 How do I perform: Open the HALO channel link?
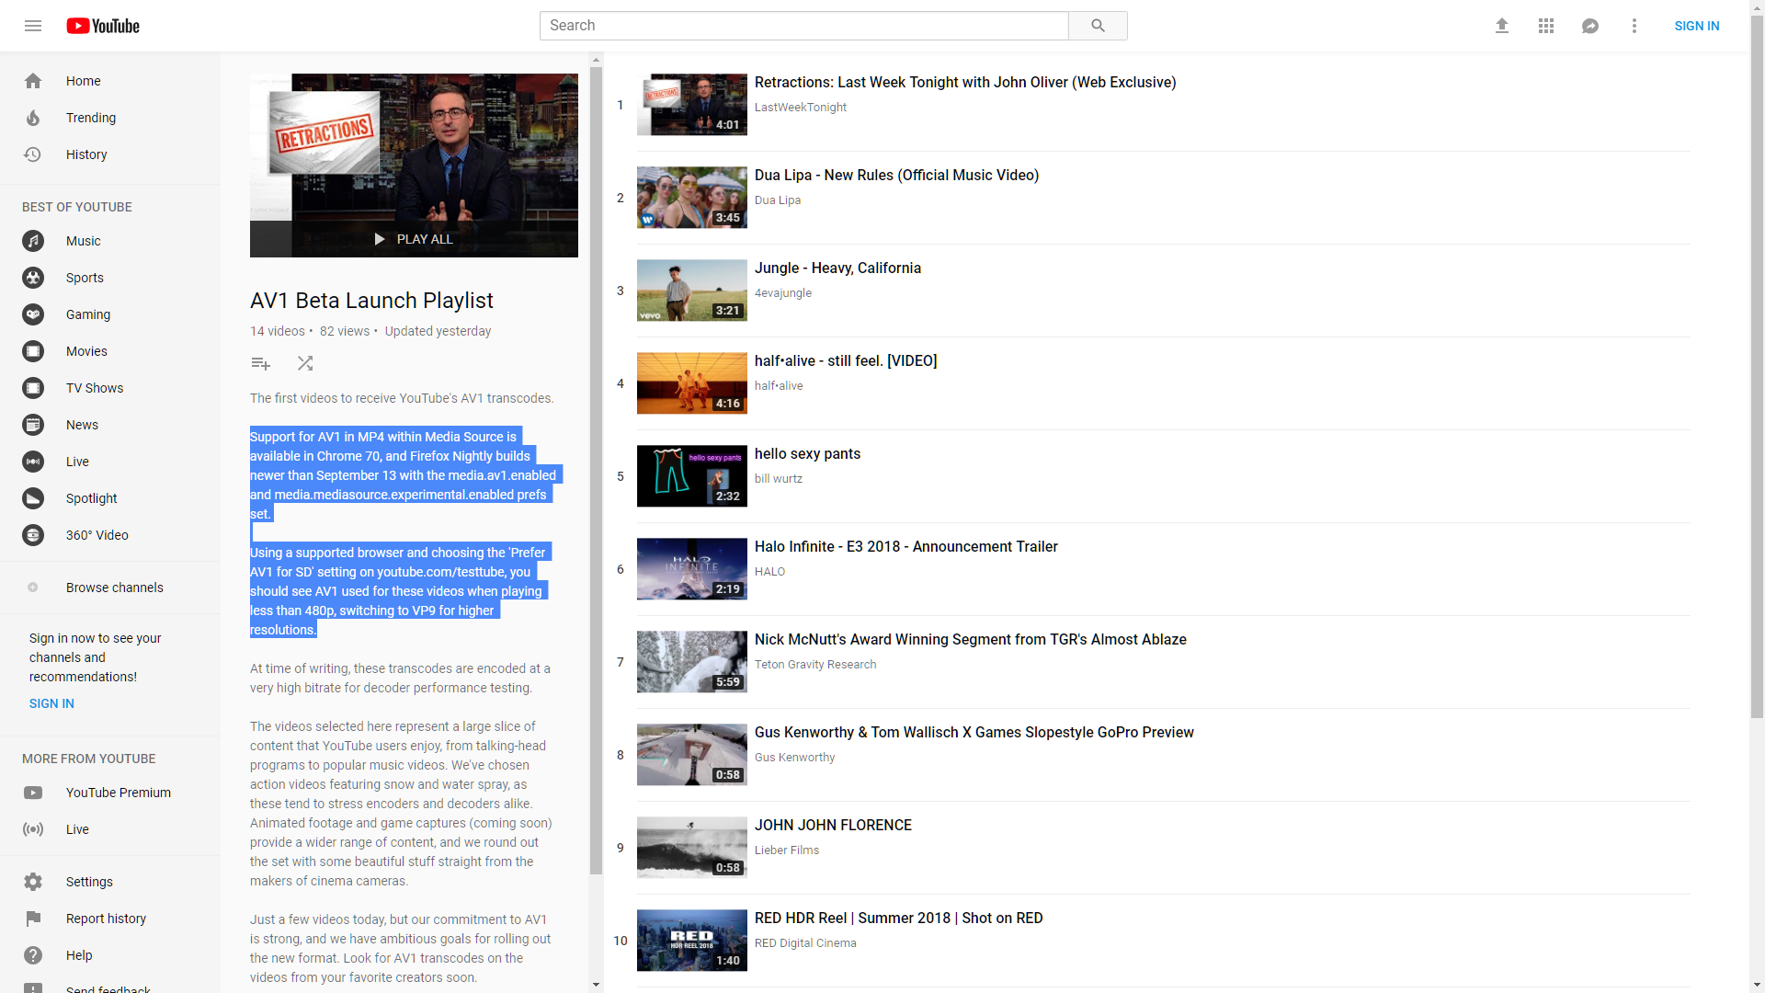pos(769,572)
